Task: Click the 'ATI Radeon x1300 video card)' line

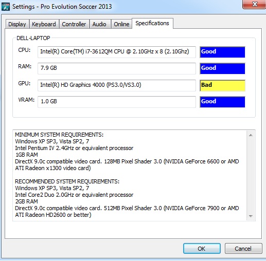Action: click(x=53, y=168)
